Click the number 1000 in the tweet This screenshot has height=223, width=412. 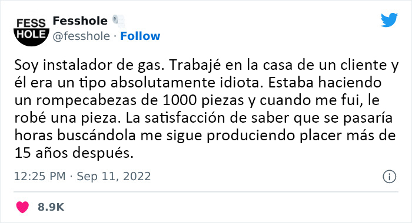180,100
